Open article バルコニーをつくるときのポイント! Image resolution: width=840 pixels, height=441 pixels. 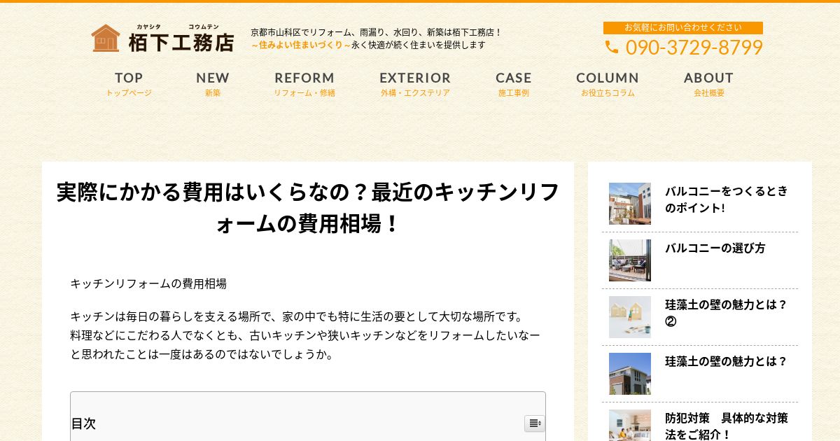tap(726, 199)
